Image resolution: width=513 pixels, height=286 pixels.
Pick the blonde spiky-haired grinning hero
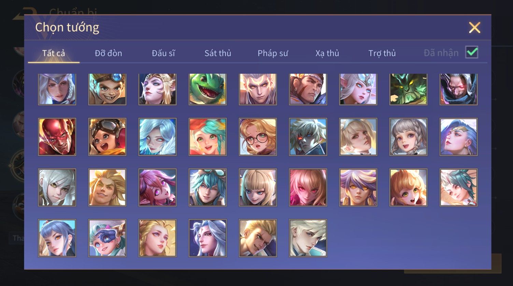pos(107,187)
